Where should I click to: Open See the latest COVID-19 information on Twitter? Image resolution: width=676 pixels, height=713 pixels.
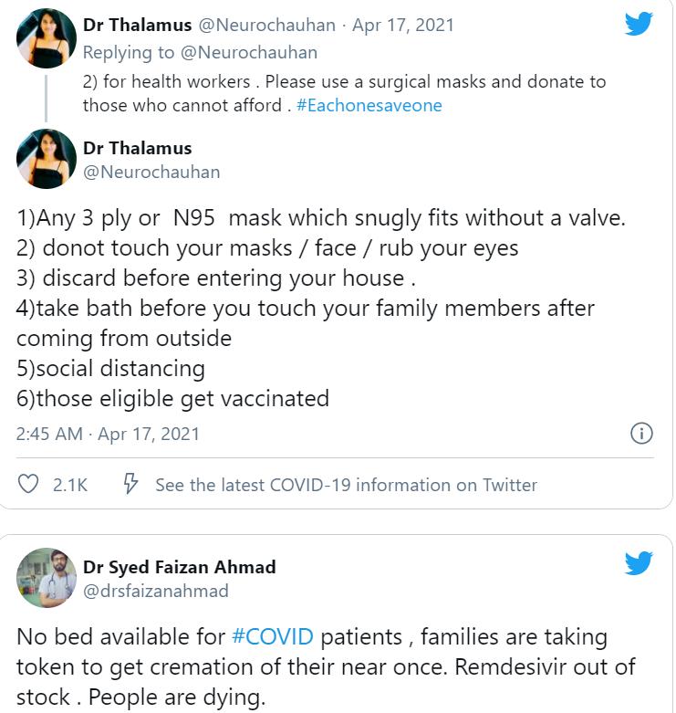pyautogui.click(x=346, y=485)
